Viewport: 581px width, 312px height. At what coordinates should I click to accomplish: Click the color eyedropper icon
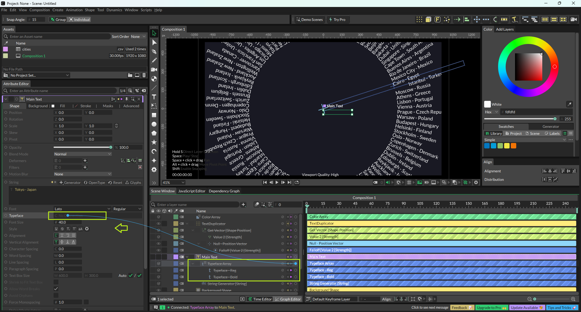(569, 104)
